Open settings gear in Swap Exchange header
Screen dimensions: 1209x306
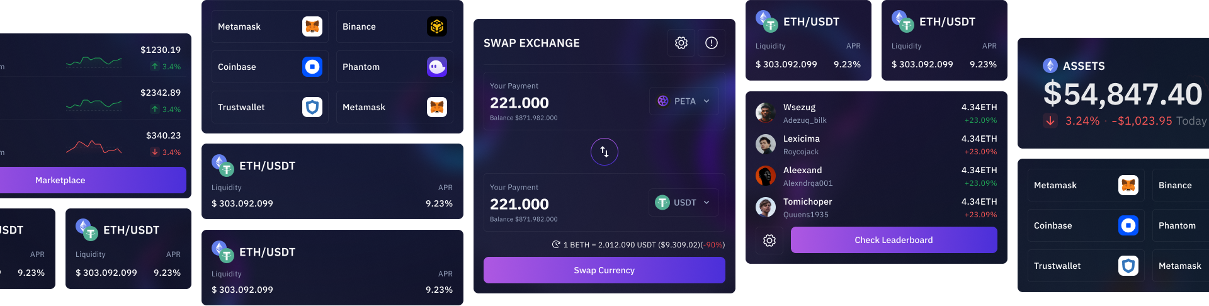coord(681,43)
